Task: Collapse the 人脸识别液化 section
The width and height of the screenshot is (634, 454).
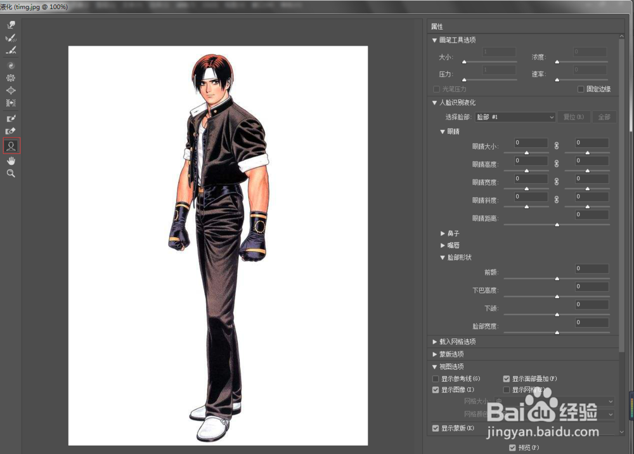Action: coord(435,103)
